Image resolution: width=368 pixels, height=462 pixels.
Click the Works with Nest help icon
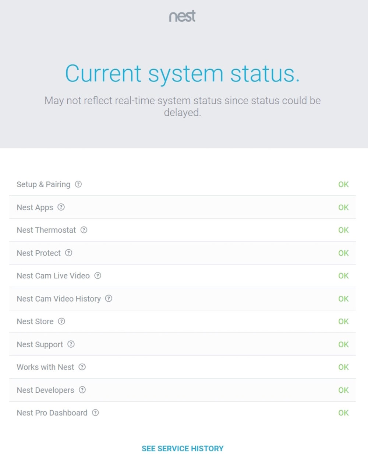pos(82,367)
